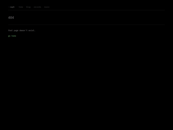The width and height of the screenshot is (173, 130).
Task: Select the 404 heading text
Action: pos(11,18)
